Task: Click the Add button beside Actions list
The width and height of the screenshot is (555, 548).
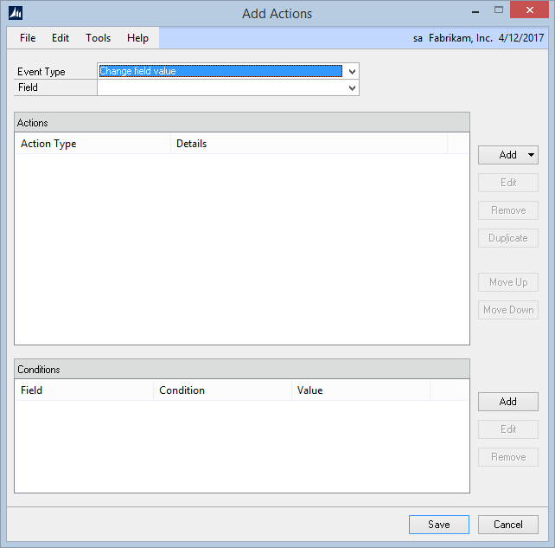Action: [507, 155]
